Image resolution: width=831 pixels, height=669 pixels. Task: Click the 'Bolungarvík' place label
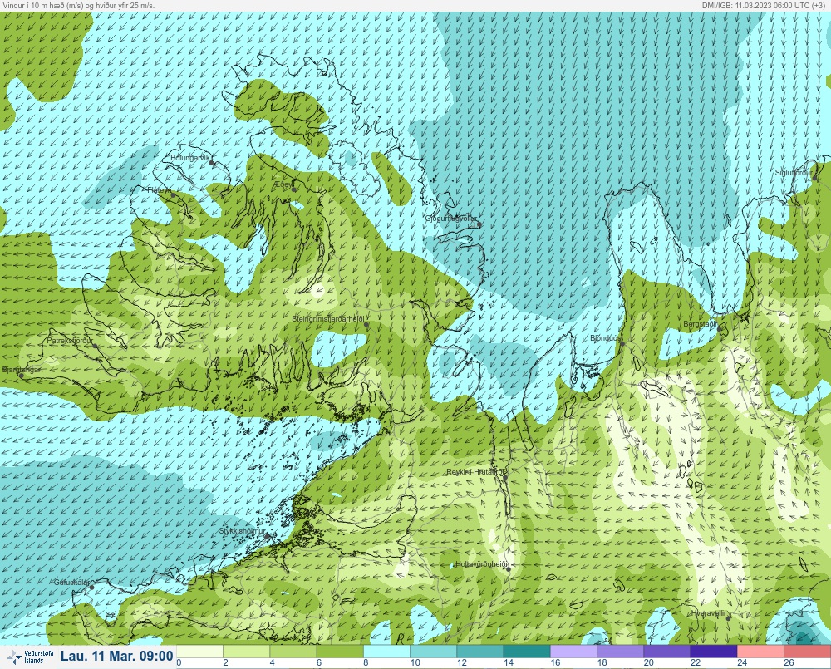pos(190,157)
